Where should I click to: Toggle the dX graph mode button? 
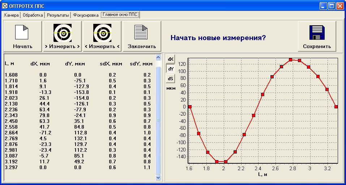click(171, 59)
